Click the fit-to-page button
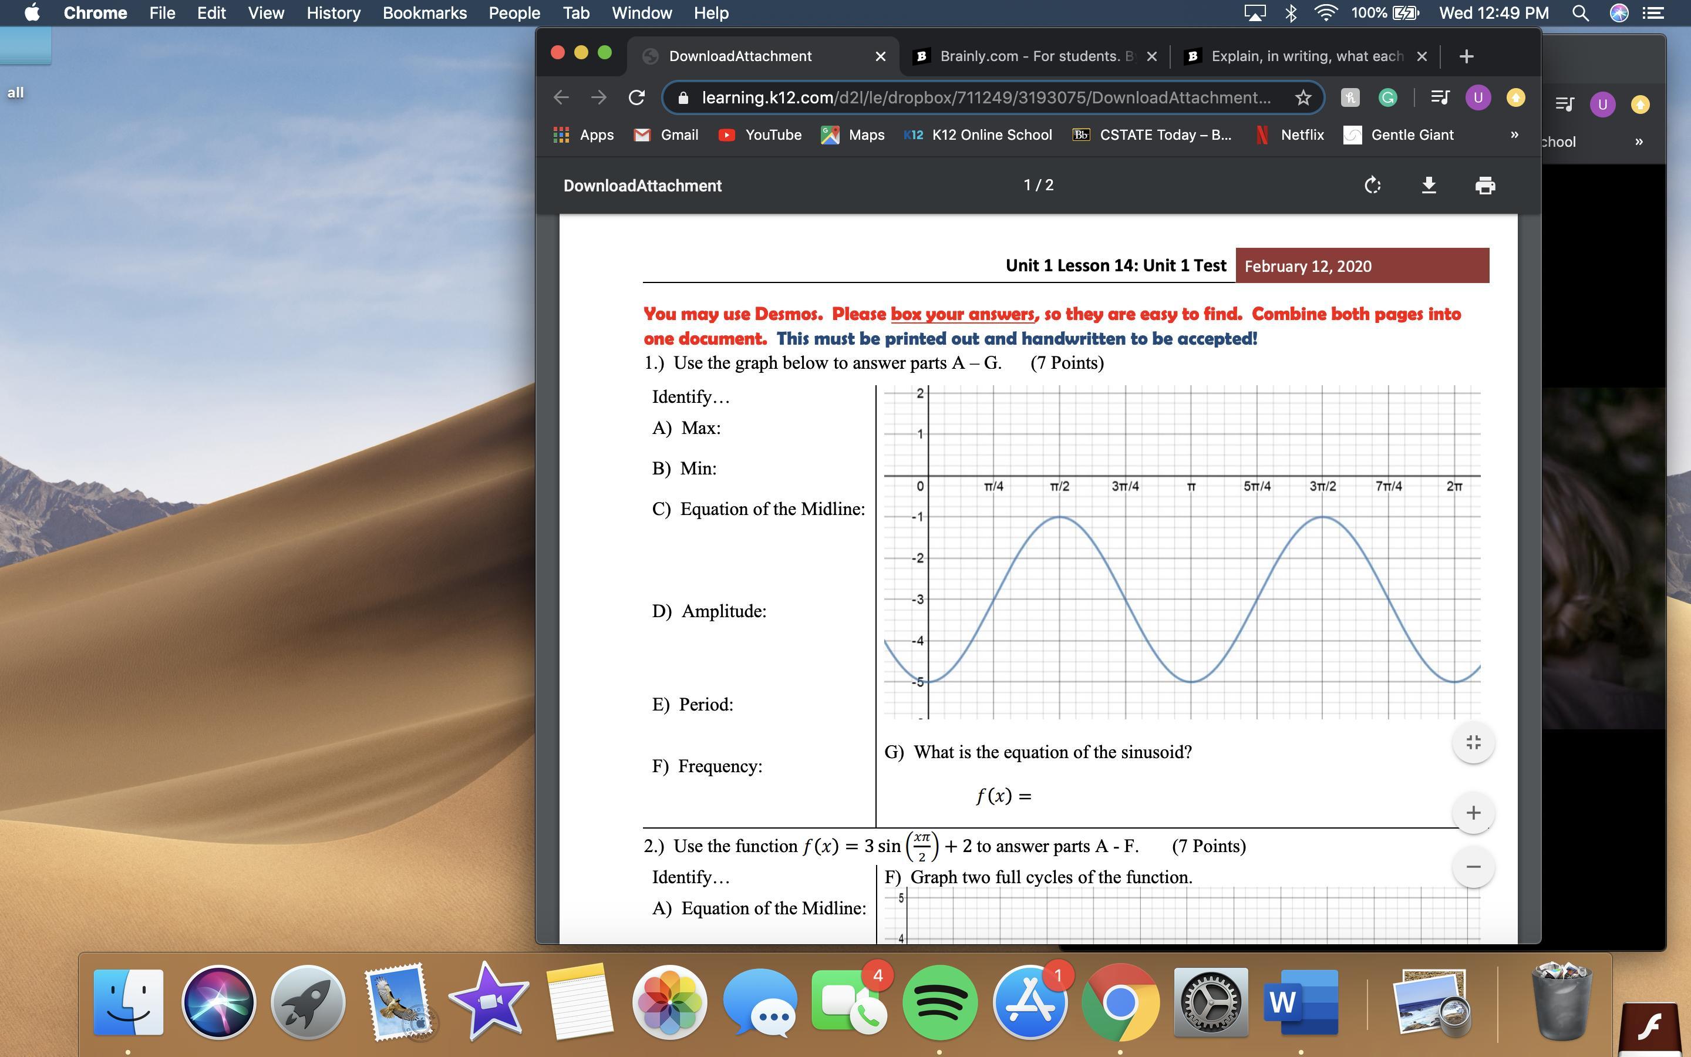 (x=1473, y=742)
